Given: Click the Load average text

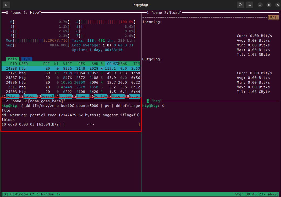Looking at the screenshot, I should point(103,45).
